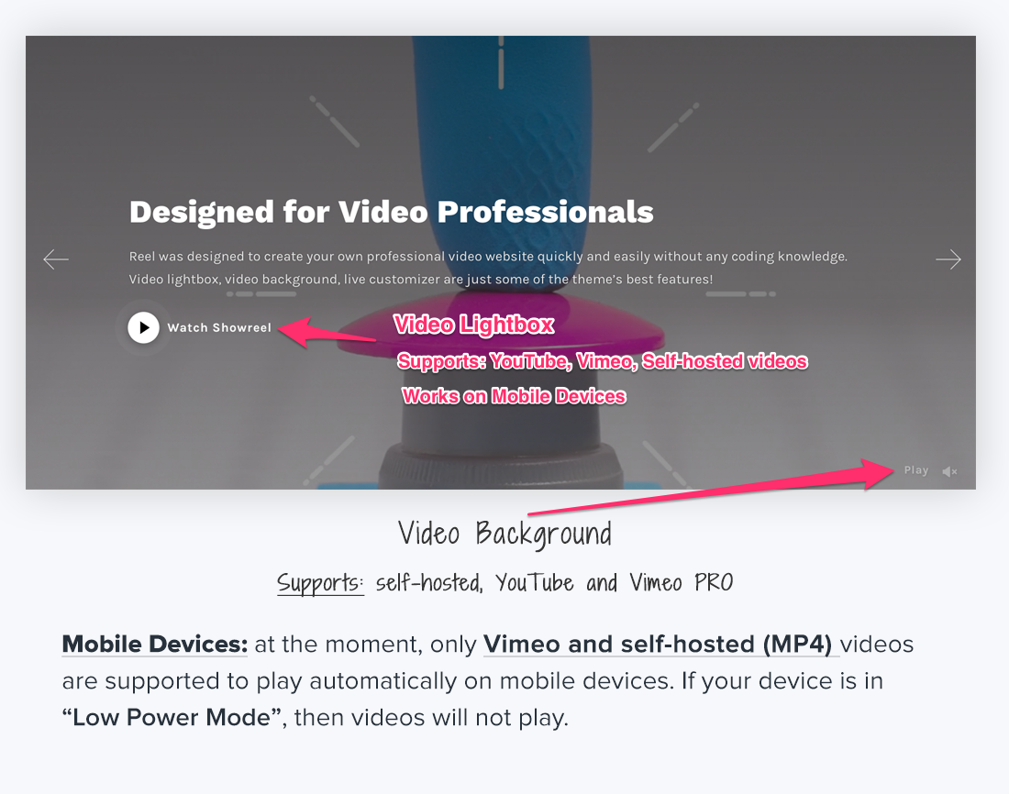Click the underlined Mobile Devices: text

point(154,645)
